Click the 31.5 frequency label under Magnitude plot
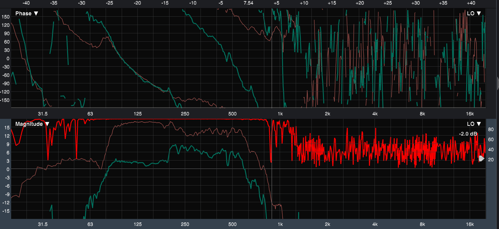This screenshot has width=499, height=229. (43, 224)
